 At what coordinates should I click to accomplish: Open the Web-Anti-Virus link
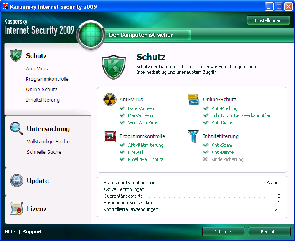[x=143, y=123]
